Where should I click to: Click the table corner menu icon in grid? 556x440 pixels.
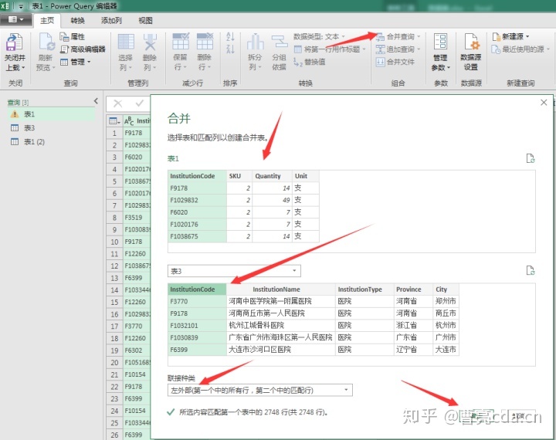pyautogui.click(x=114, y=121)
